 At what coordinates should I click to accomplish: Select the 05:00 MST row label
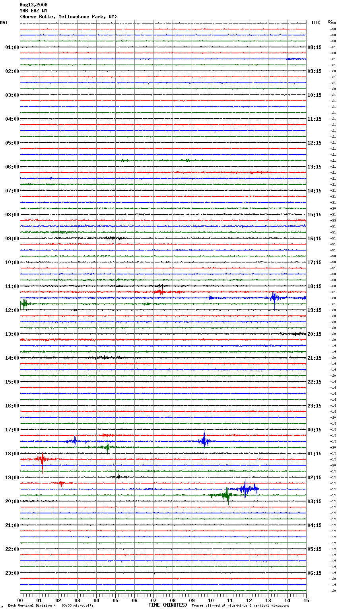click(x=12, y=143)
